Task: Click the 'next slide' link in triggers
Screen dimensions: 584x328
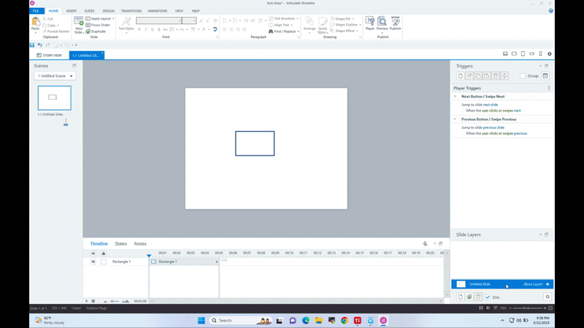Action: [491, 105]
